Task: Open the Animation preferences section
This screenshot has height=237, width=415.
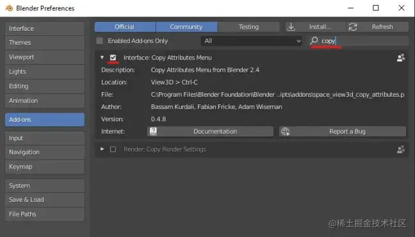Action: click(45, 101)
